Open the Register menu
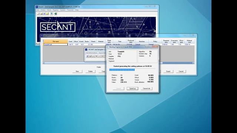This screenshot has width=237, height=133. click(x=56, y=10)
